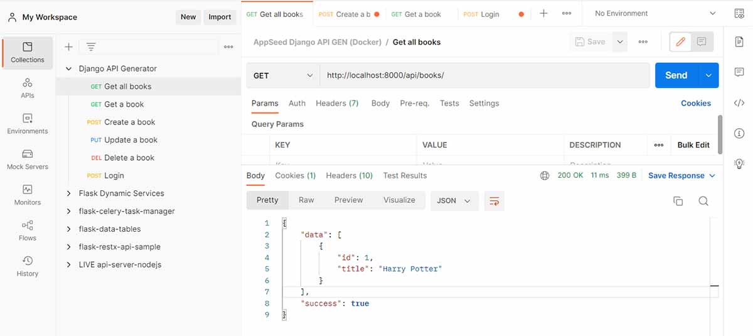Open response Cookies (1) tab

coord(296,176)
